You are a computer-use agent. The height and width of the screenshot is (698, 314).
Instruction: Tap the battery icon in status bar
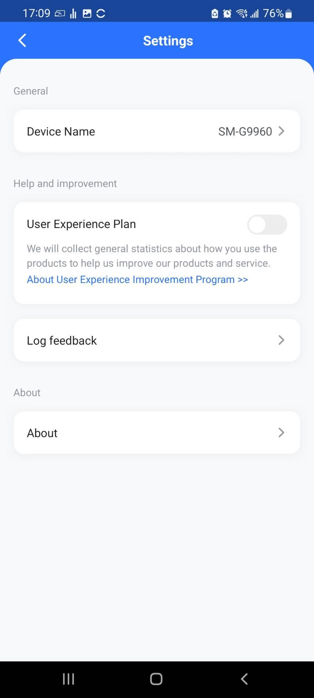(x=288, y=14)
